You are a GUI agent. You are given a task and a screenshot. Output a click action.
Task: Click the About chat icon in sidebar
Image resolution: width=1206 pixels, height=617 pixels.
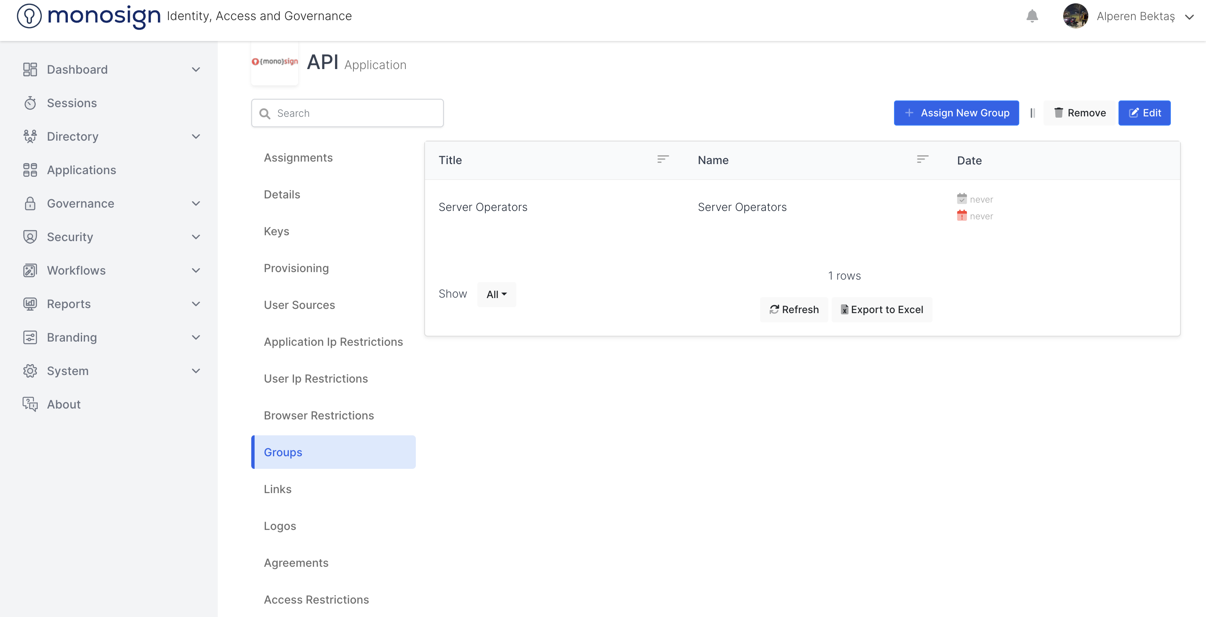click(x=30, y=404)
